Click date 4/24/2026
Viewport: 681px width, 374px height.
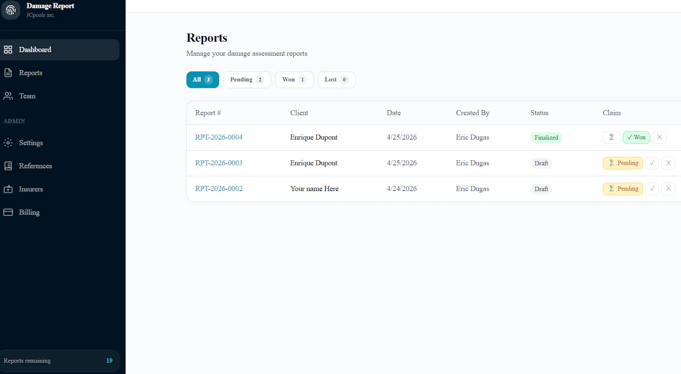(402, 189)
